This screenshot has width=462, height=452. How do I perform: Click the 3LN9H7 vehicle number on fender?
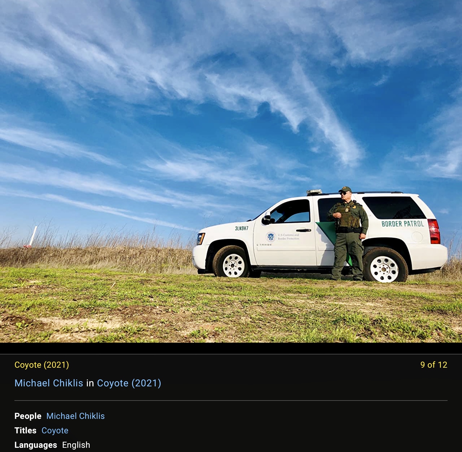pos(242,228)
